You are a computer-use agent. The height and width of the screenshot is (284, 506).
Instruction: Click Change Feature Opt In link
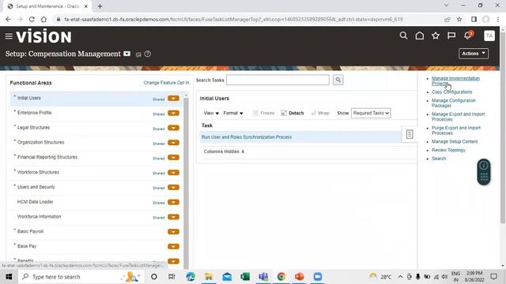tap(166, 83)
